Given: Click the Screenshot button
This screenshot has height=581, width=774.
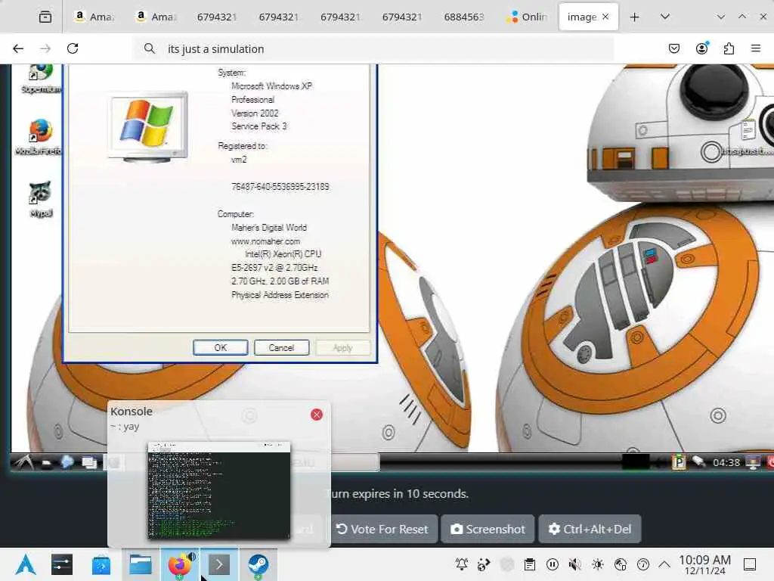Looking at the screenshot, I should point(488,529).
